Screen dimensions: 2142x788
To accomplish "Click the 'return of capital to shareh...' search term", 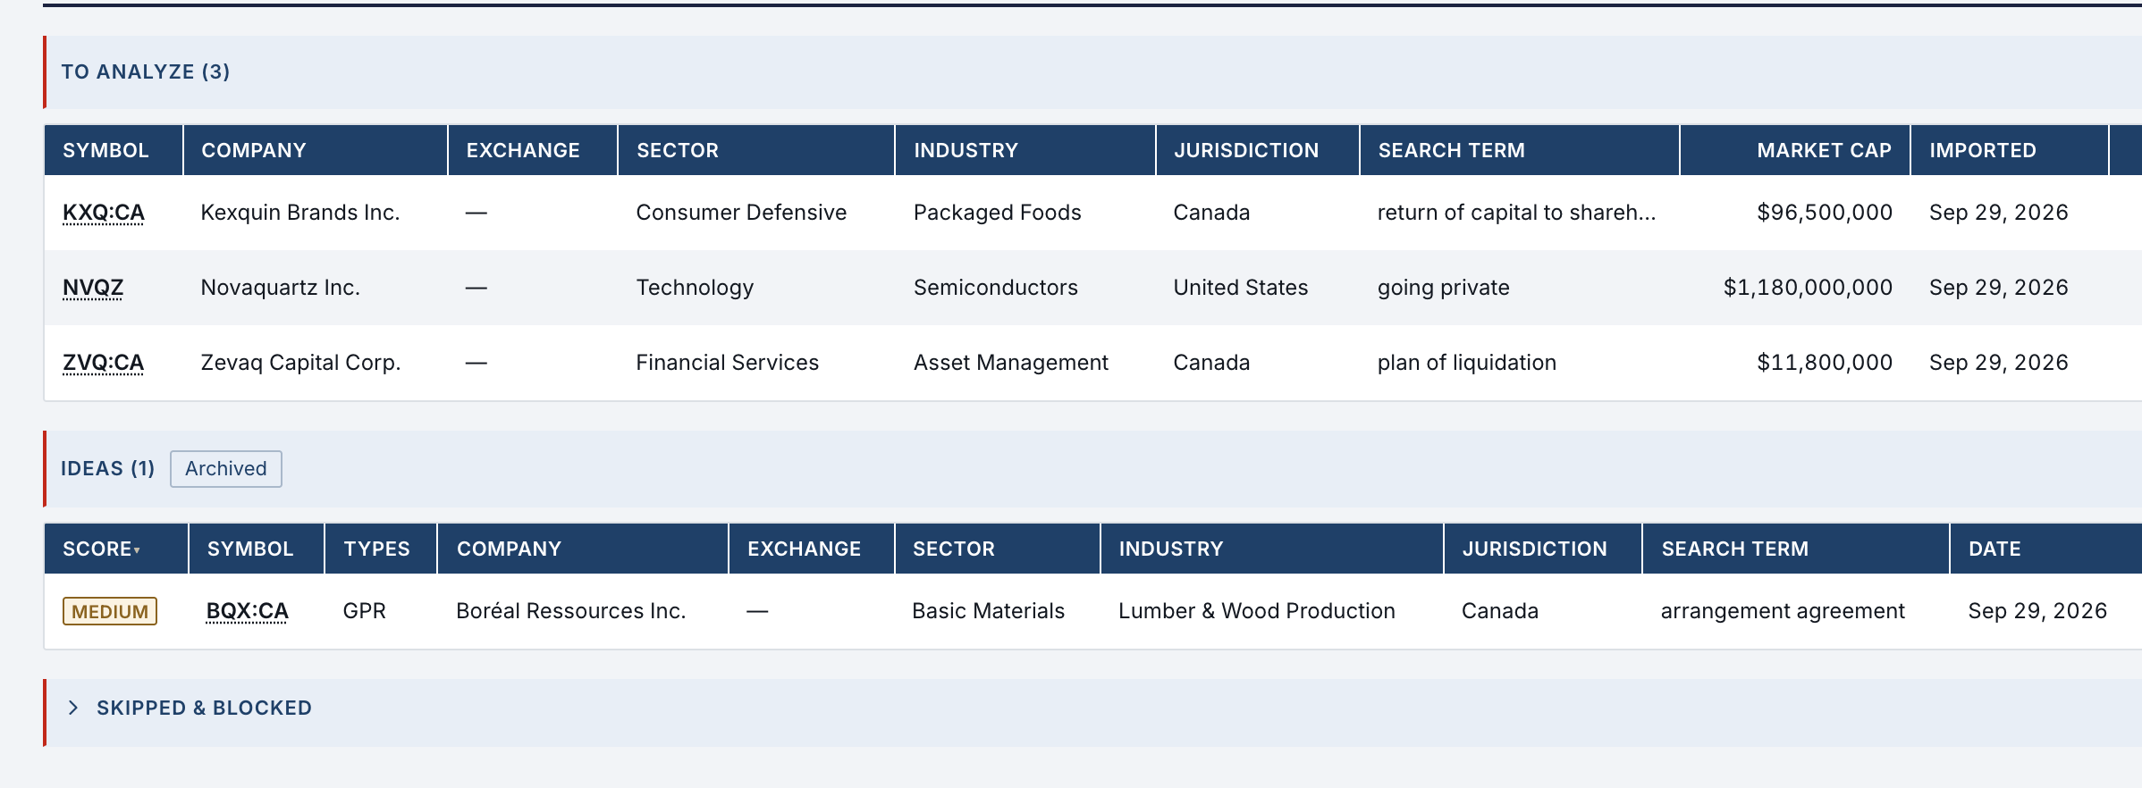I will pyautogui.click(x=1517, y=213).
